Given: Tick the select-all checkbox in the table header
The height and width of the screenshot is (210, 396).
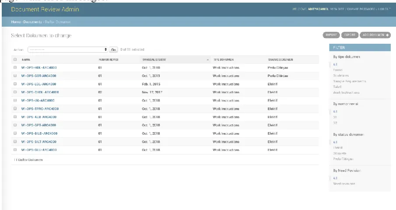Looking at the screenshot, I should coord(15,59).
